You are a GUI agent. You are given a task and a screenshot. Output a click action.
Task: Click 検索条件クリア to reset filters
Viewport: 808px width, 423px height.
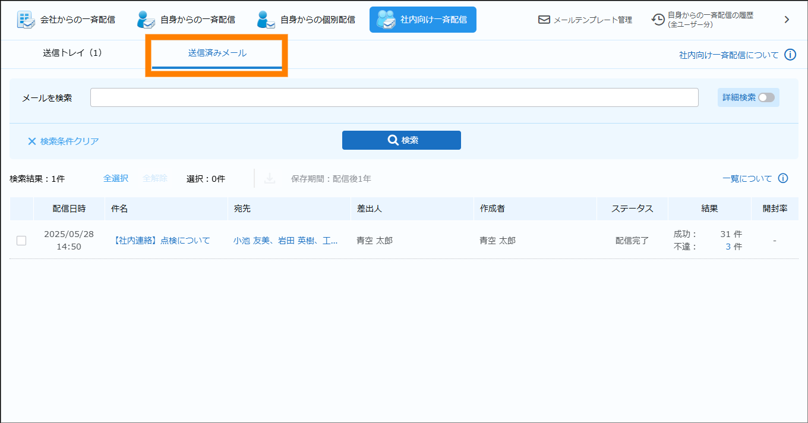click(x=64, y=141)
